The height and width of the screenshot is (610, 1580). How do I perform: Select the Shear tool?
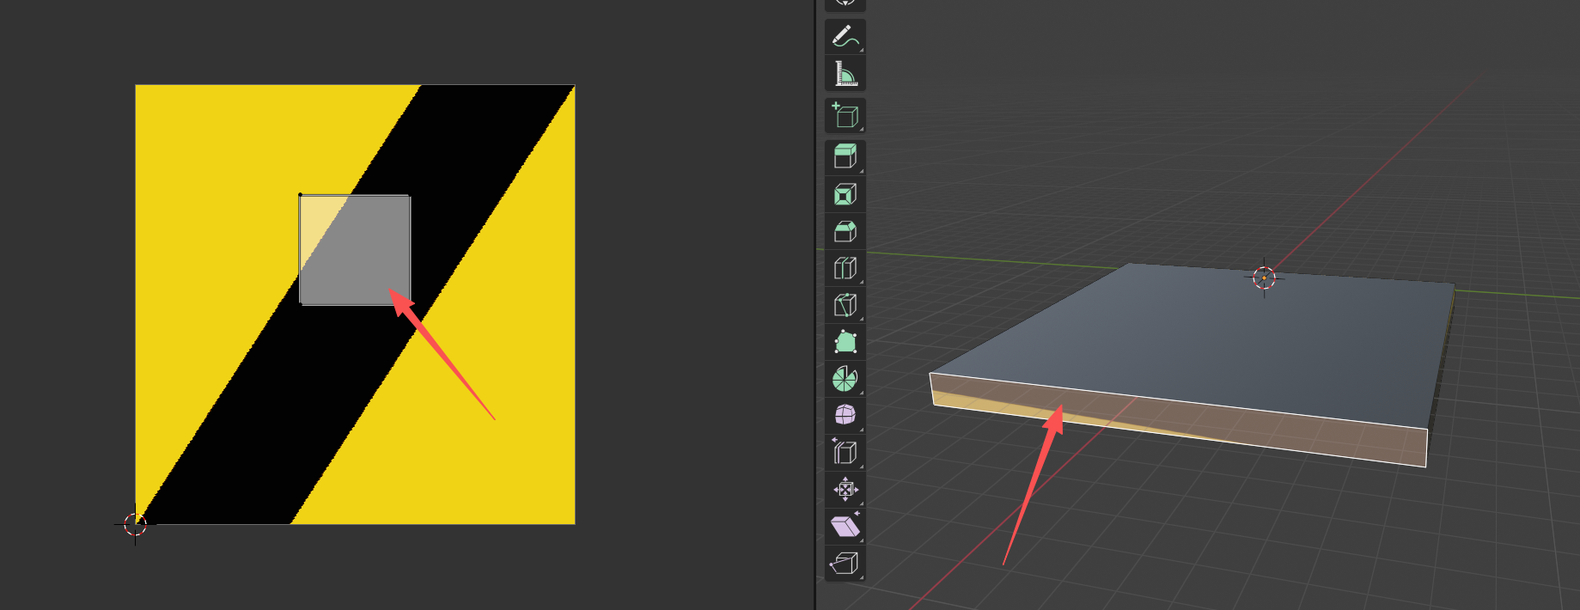tap(845, 526)
